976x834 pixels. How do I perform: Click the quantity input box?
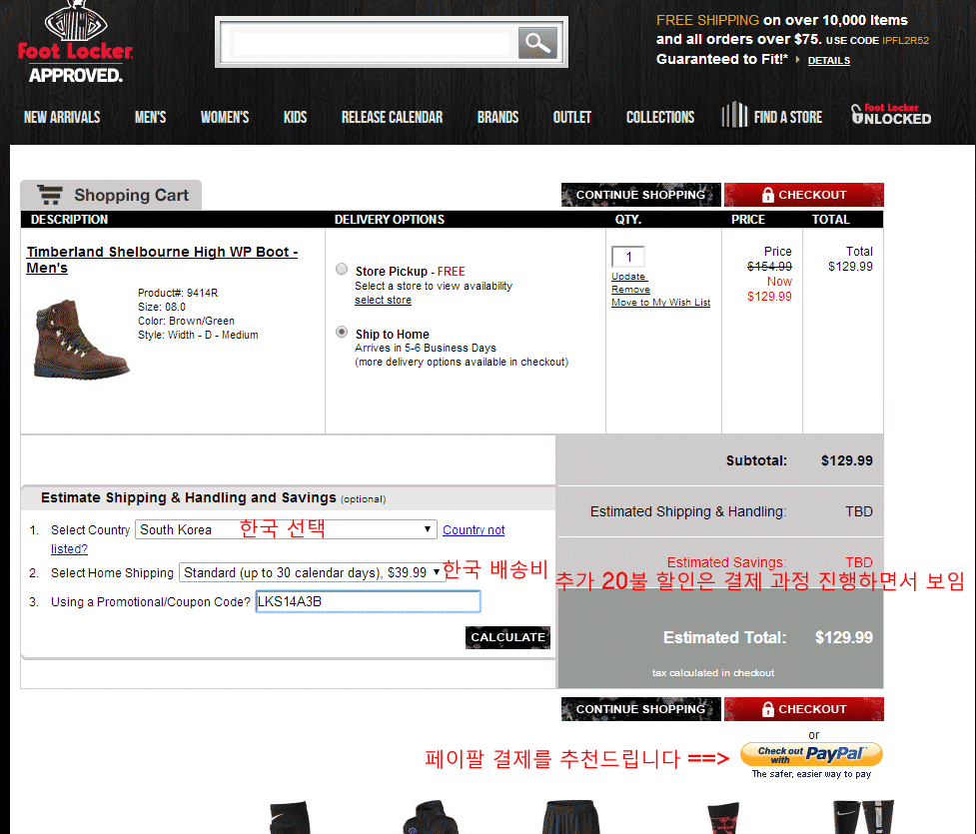pos(628,257)
